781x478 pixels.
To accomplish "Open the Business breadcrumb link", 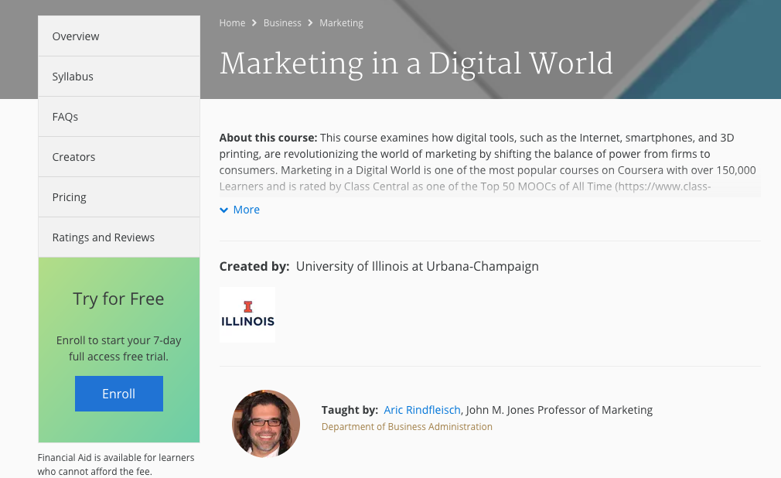I will pos(282,23).
